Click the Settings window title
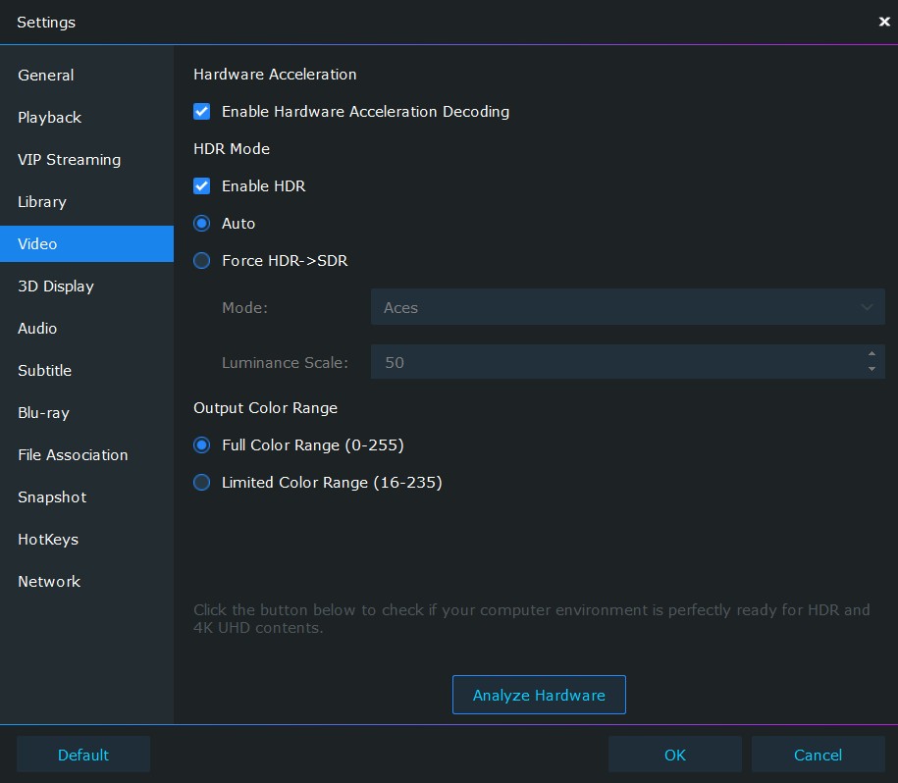The width and height of the screenshot is (898, 783). click(46, 23)
